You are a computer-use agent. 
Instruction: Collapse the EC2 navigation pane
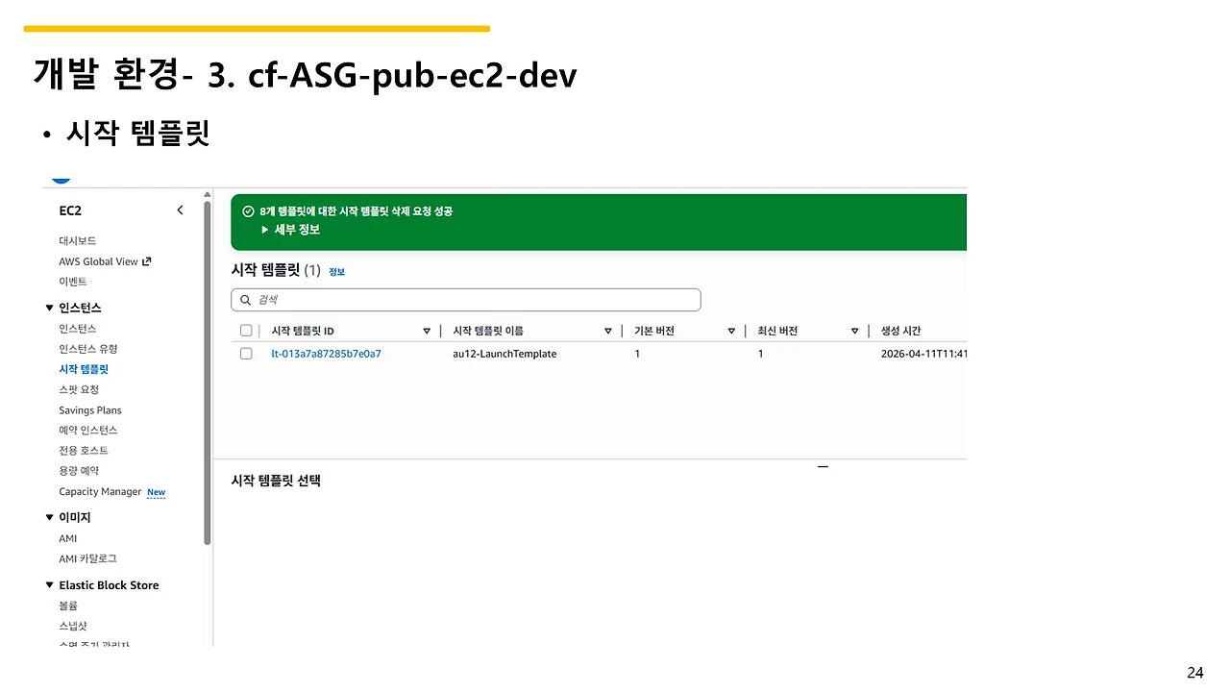tap(180, 210)
